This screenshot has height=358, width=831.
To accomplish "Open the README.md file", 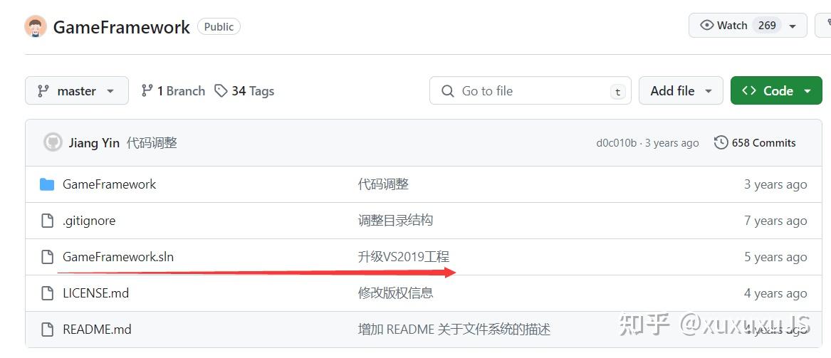I will [97, 330].
